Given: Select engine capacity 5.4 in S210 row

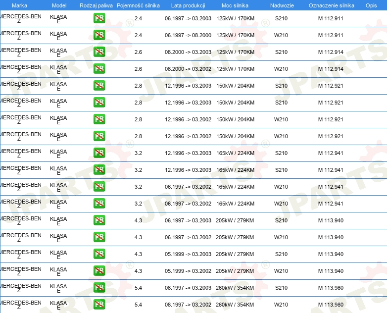Looking at the screenshot, I should 138,288.
